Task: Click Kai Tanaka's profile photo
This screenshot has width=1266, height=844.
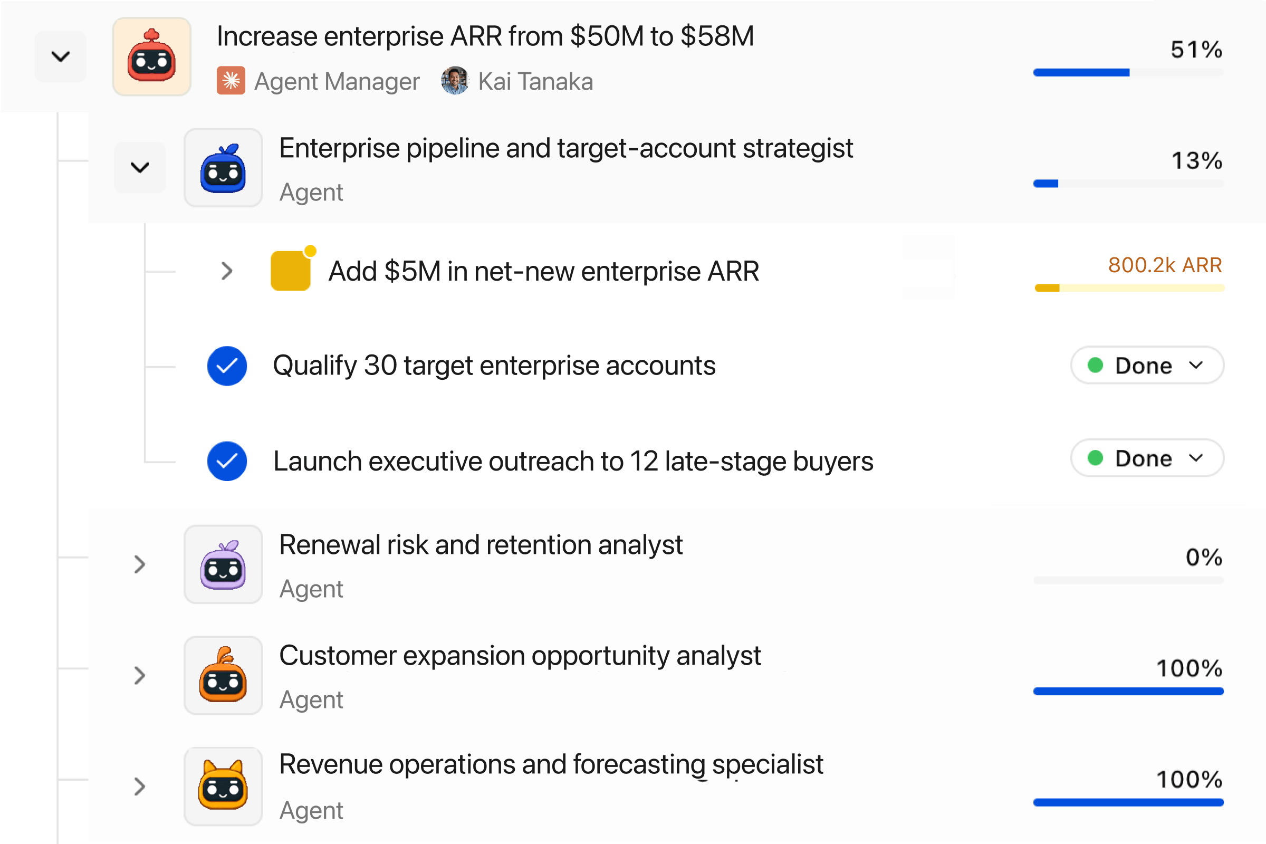Action: [x=455, y=81]
